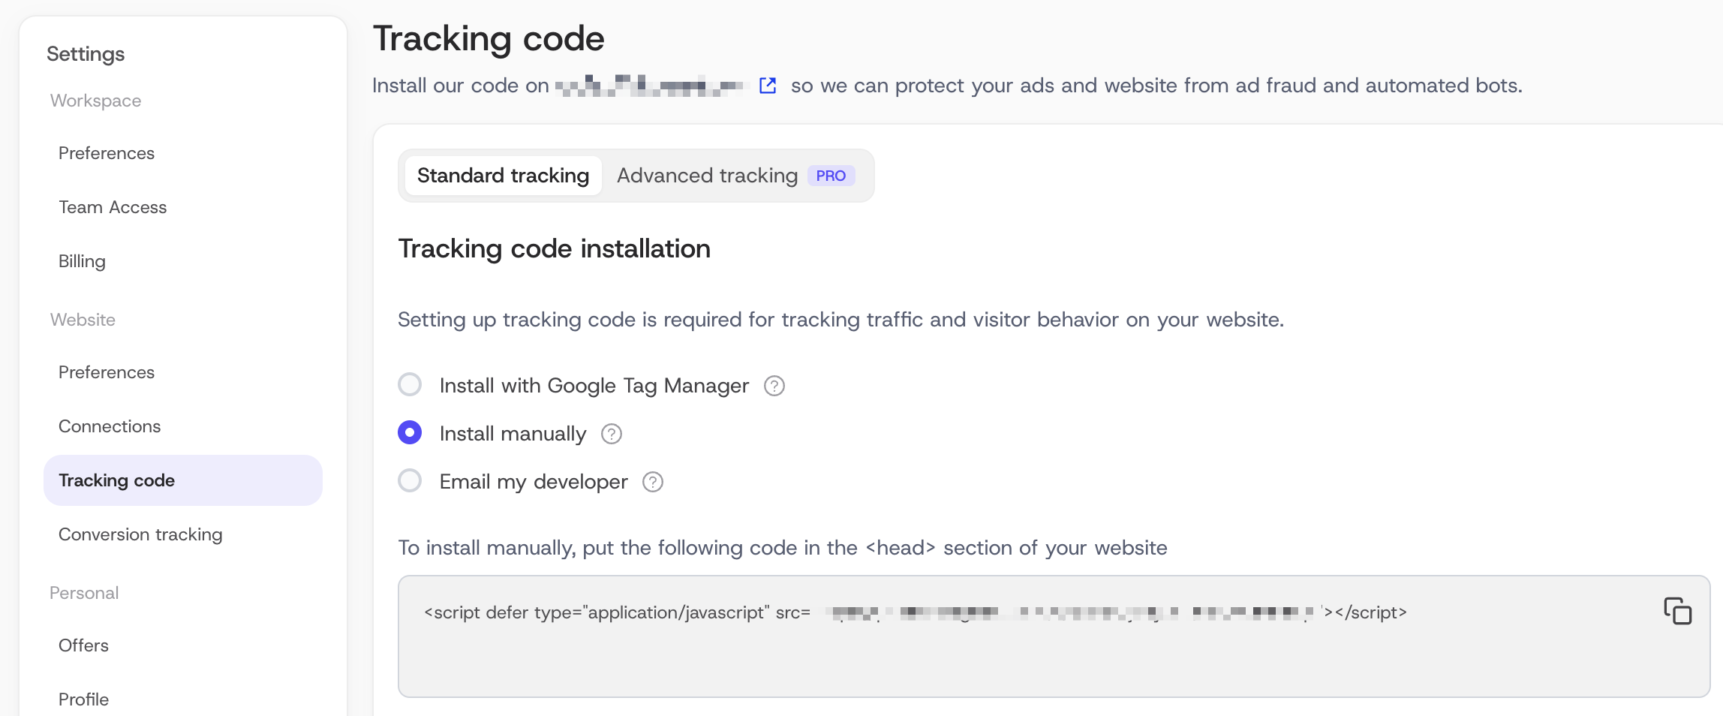1723x716 pixels.
Task: Click the Tracking code page title
Action: pyautogui.click(x=489, y=38)
